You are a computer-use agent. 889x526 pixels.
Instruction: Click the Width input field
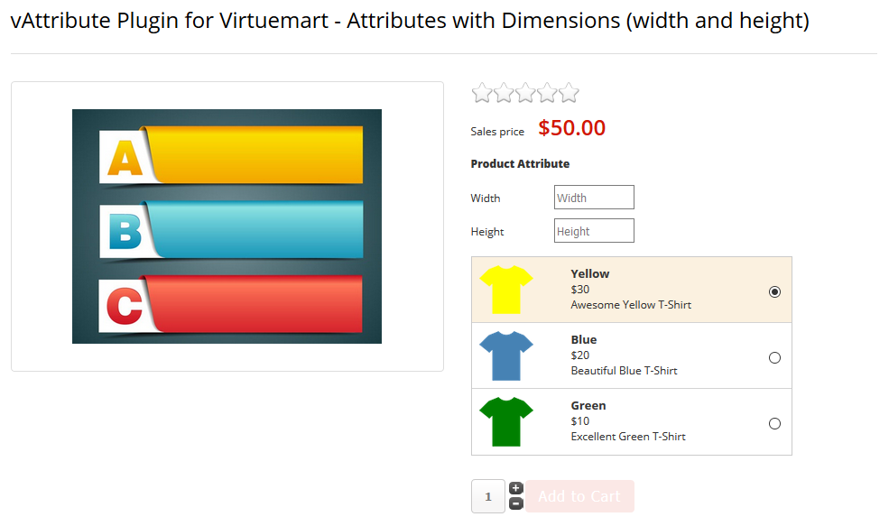pyautogui.click(x=594, y=198)
